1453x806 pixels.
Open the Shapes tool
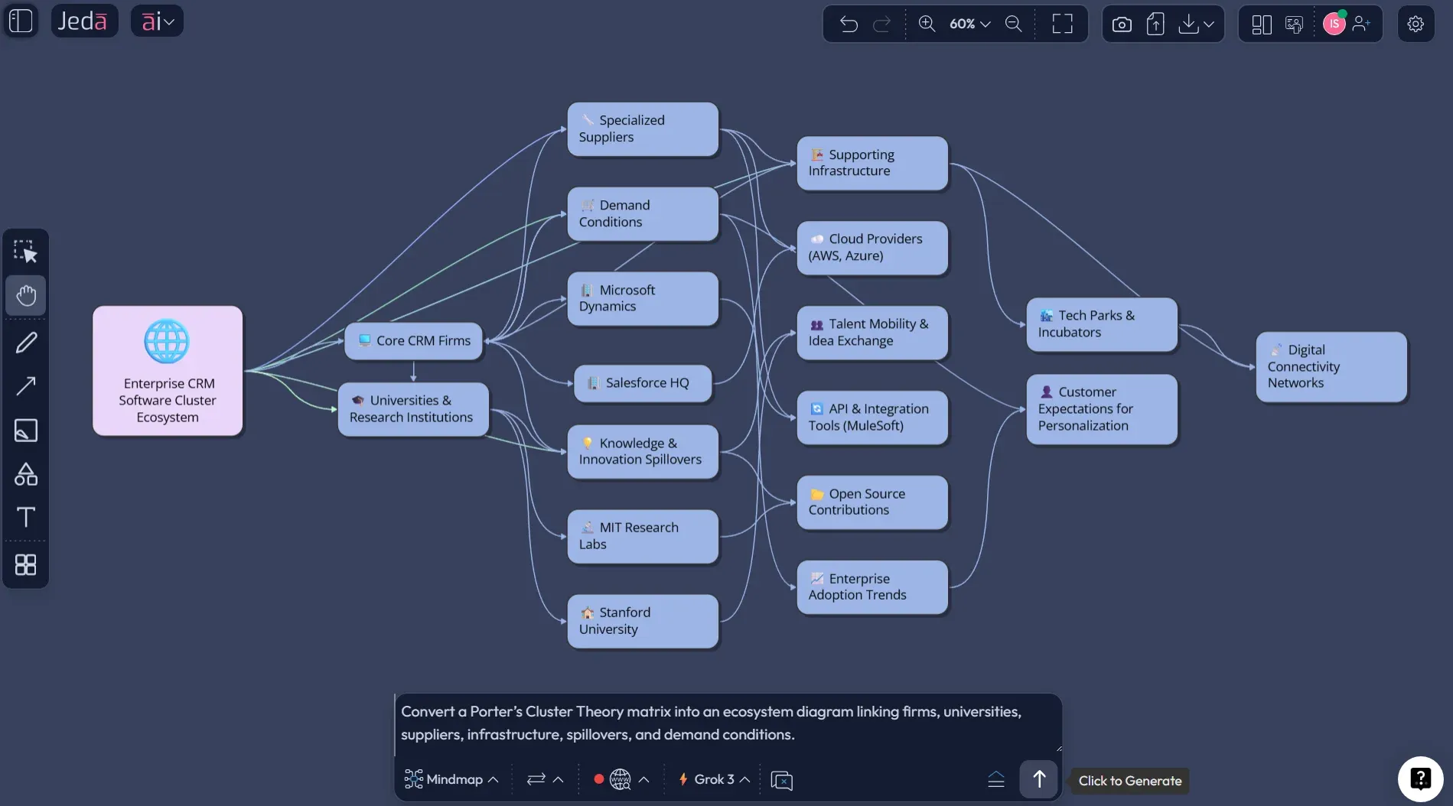tap(25, 474)
